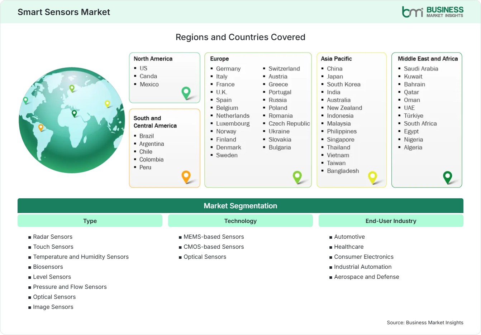
Task: Select CMOS-based Sensors under Technology
Action: [214, 247]
